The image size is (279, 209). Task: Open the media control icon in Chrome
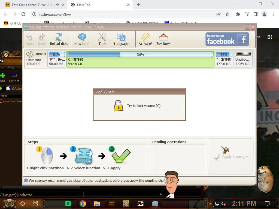pyautogui.click(x=247, y=14)
